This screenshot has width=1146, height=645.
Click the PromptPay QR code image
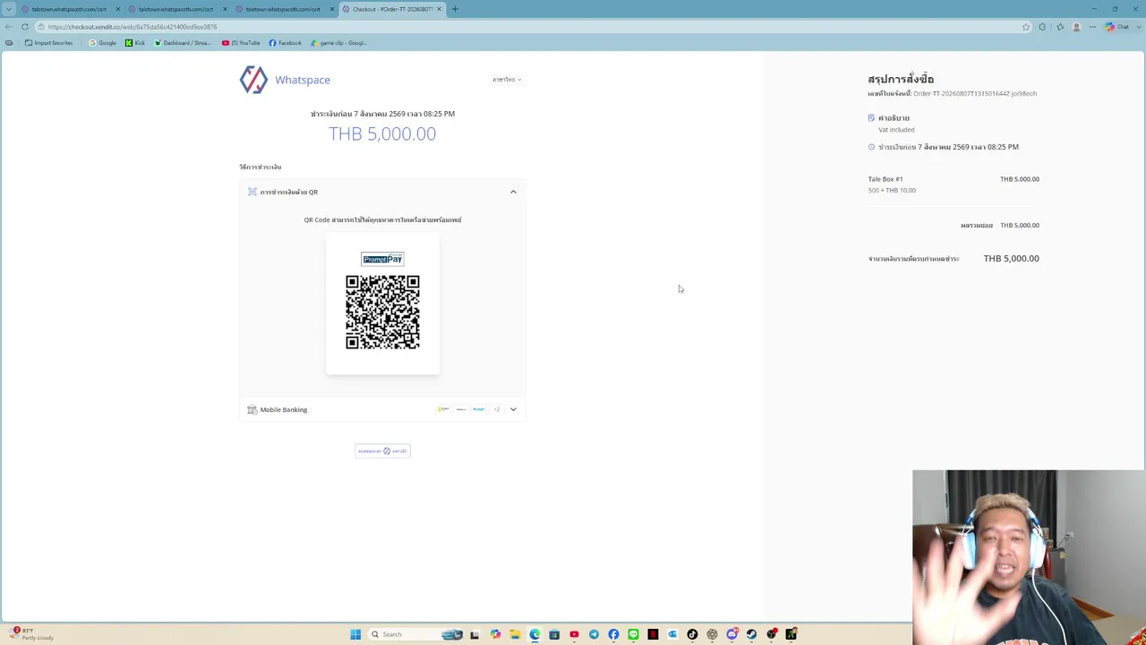coord(382,312)
